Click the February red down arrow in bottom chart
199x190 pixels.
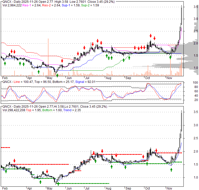coord(15,161)
